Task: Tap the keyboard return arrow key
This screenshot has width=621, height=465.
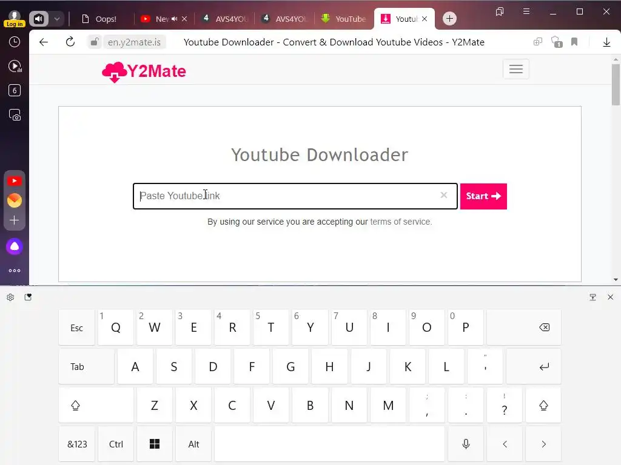Action: pyautogui.click(x=534, y=366)
